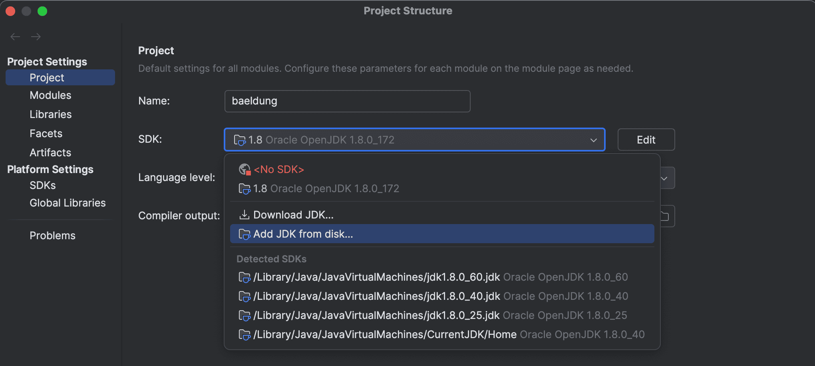815x366 pixels.
Task: Pick detected SDK jdk1.8.0_25.jdk
Action: 442,315
